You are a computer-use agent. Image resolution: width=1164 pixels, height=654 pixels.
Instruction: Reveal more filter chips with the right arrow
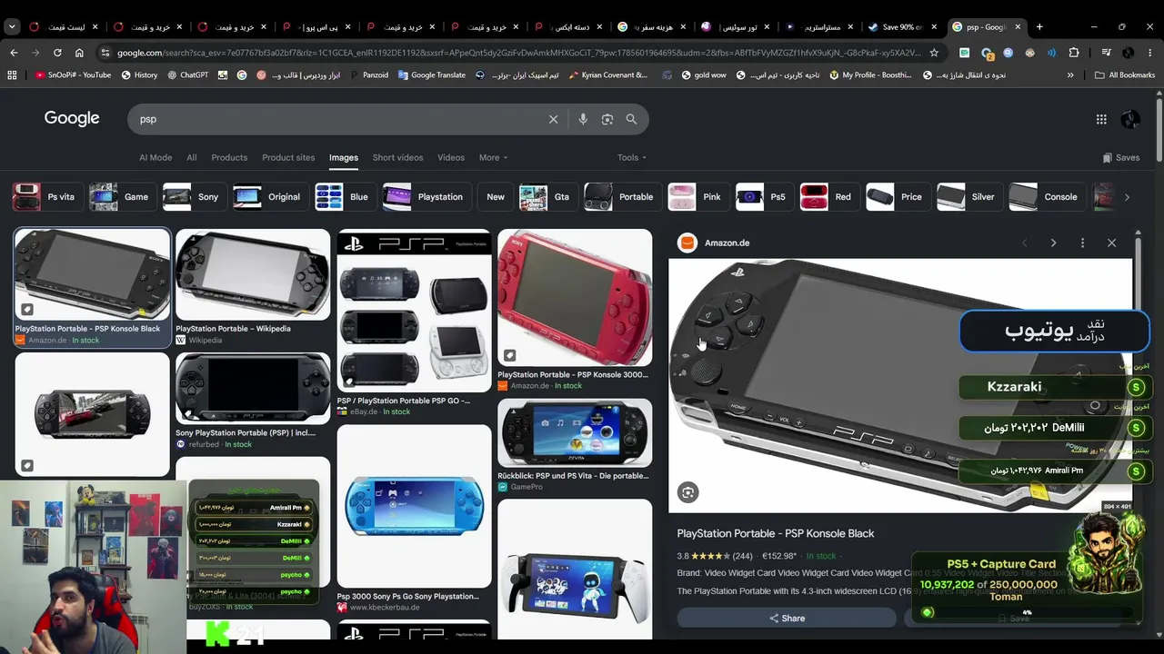pos(1127,197)
